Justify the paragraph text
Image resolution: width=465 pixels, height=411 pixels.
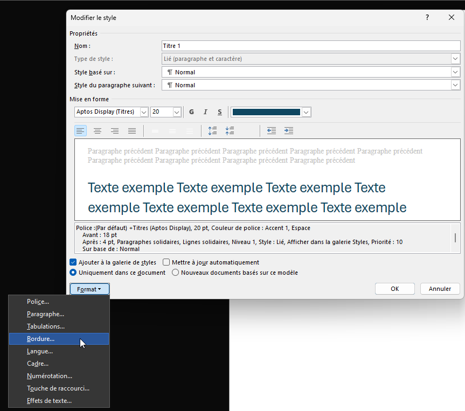coord(132,131)
